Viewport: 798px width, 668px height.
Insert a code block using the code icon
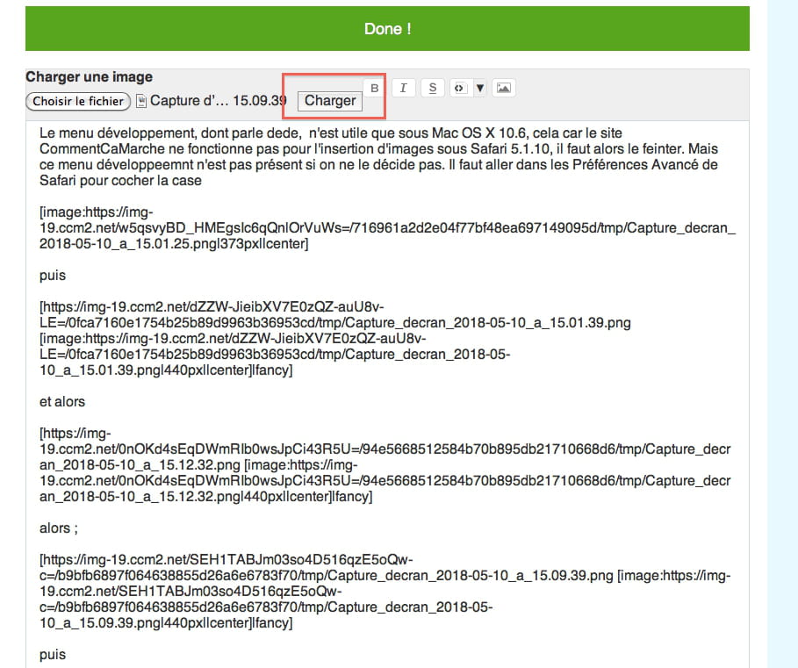[460, 88]
